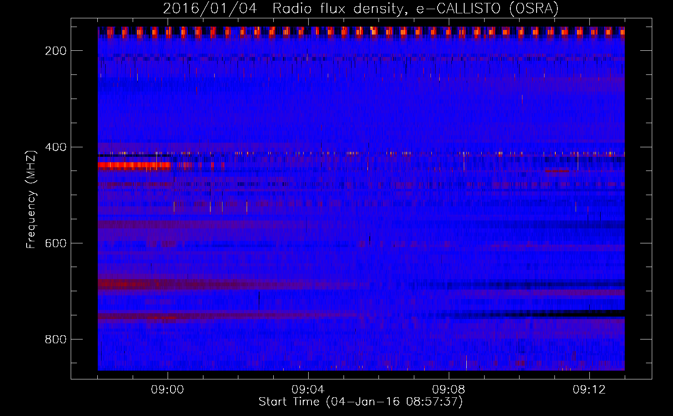Click the 09:04 time tick label
673x416 pixels.
(x=308, y=390)
